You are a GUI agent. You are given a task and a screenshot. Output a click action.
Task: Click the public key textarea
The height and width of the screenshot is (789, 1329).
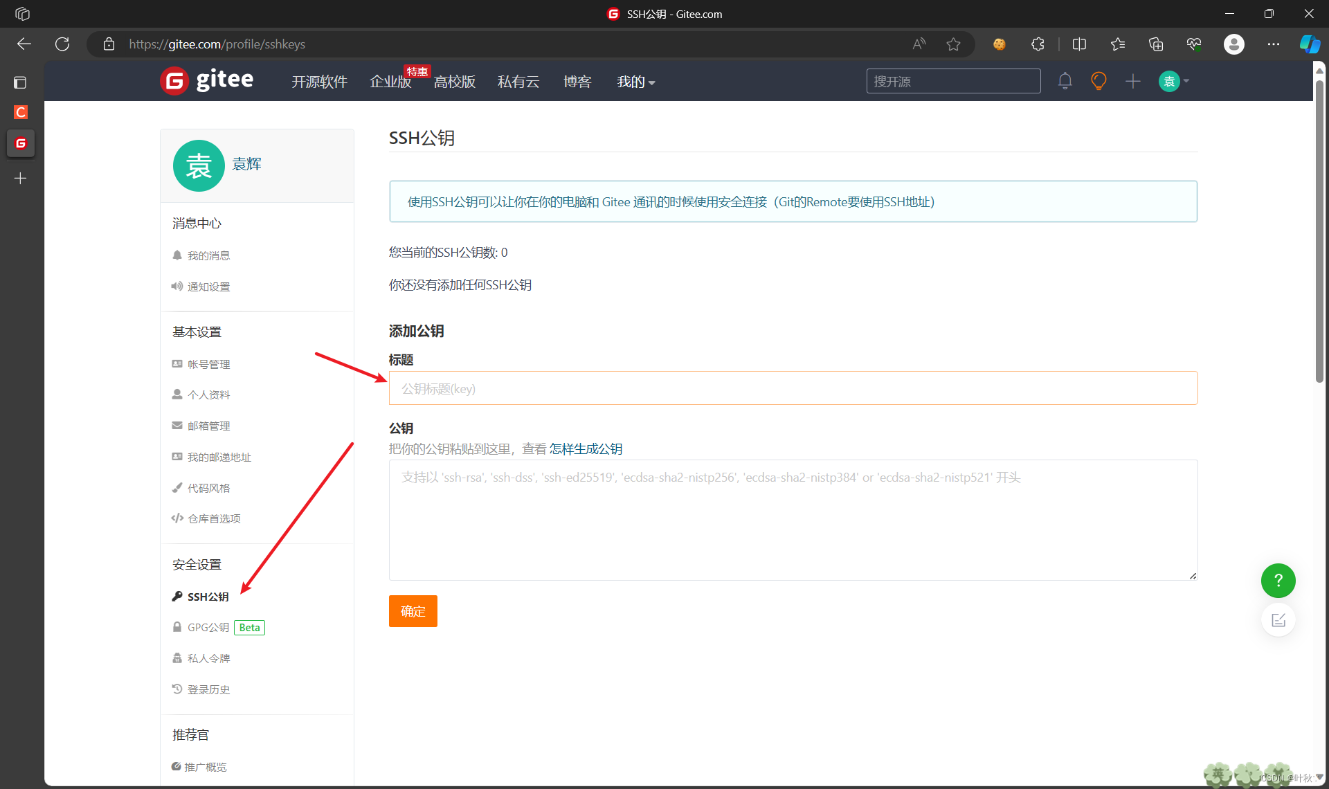pyautogui.click(x=793, y=520)
